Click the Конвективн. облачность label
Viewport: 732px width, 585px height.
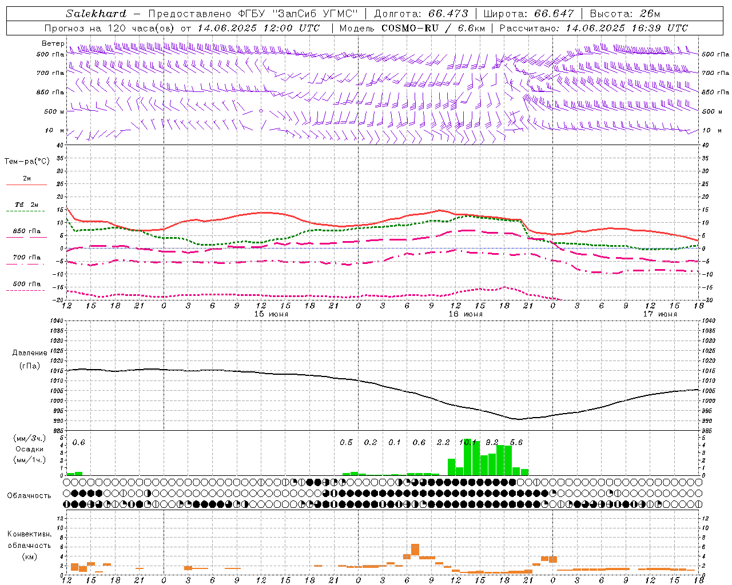29,540
